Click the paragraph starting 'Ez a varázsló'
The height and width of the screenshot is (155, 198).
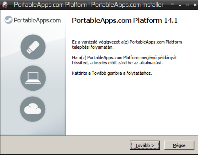127,45
